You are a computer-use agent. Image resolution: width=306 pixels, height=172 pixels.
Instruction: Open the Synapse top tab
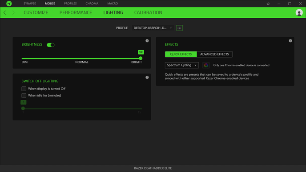pos(30,4)
